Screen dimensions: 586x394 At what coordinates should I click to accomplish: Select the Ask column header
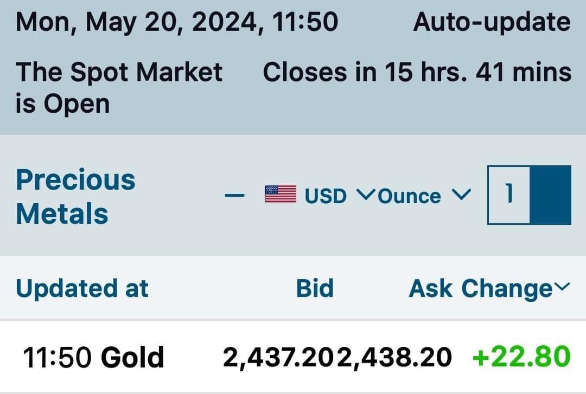point(431,288)
